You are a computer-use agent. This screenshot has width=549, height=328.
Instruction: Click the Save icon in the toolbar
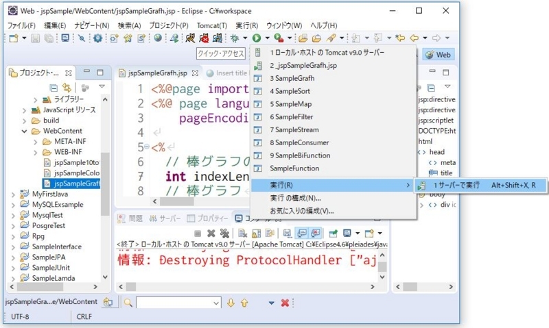(36, 38)
